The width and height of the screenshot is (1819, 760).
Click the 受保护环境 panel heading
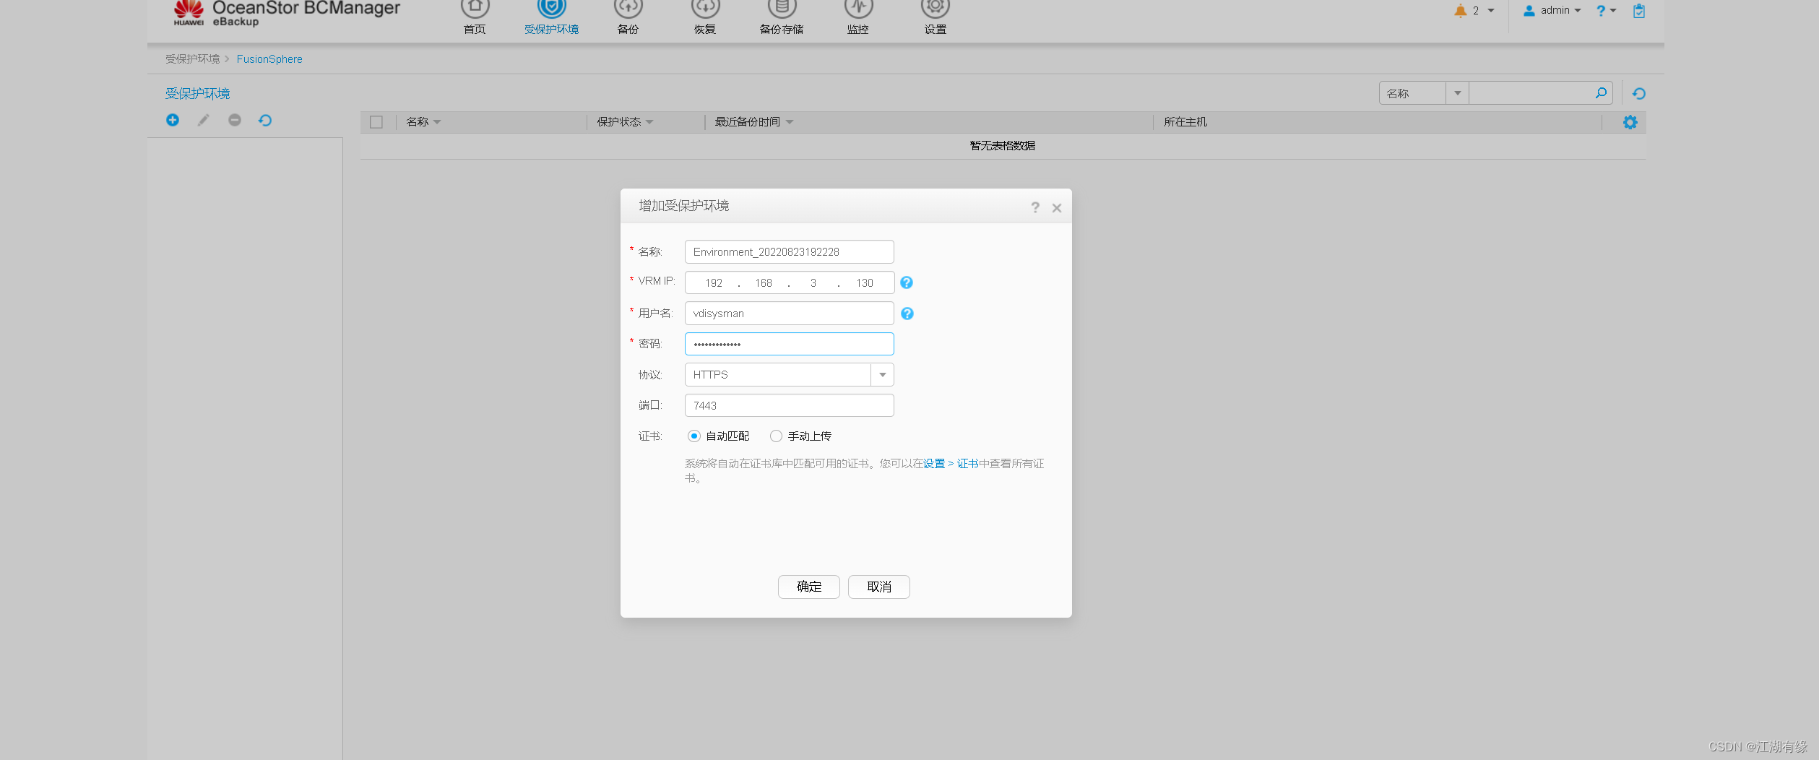pyautogui.click(x=197, y=93)
